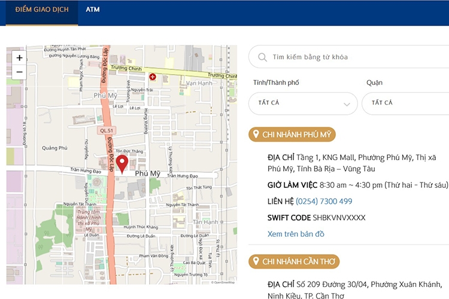Select the CHI NHÁNH PHÚ MỸ branch
The height and width of the screenshot is (299, 449).
[292, 135]
